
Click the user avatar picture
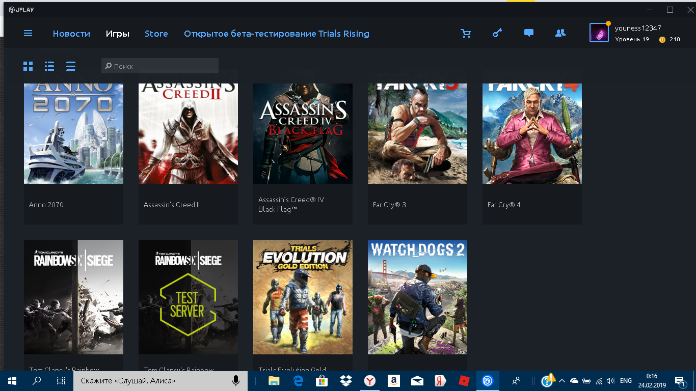[599, 33]
